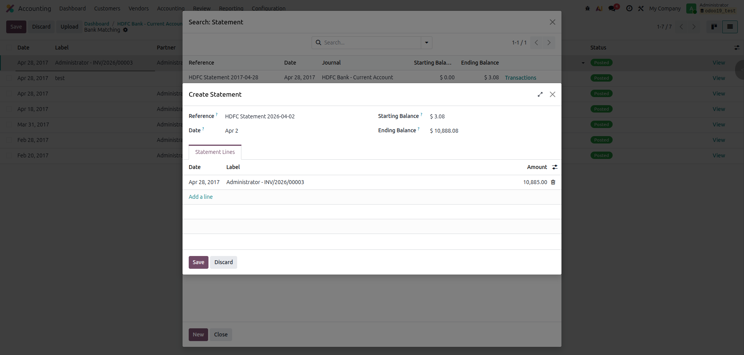Select the Statement Lines tab

click(x=215, y=152)
